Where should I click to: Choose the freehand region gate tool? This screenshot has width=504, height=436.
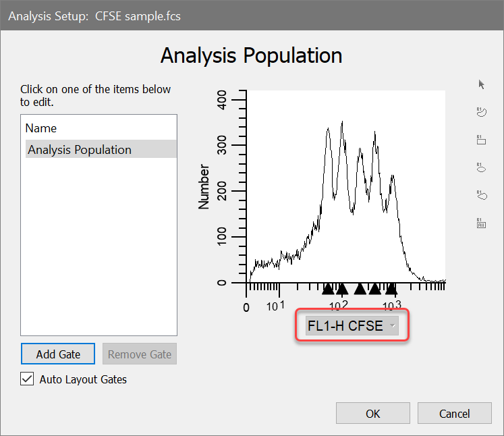pyautogui.click(x=482, y=112)
